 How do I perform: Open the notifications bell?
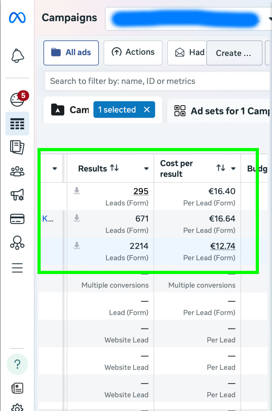17,56
